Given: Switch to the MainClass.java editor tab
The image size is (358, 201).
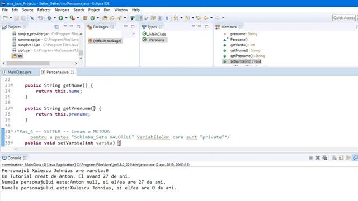Looking at the screenshot, I should click(17, 72).
